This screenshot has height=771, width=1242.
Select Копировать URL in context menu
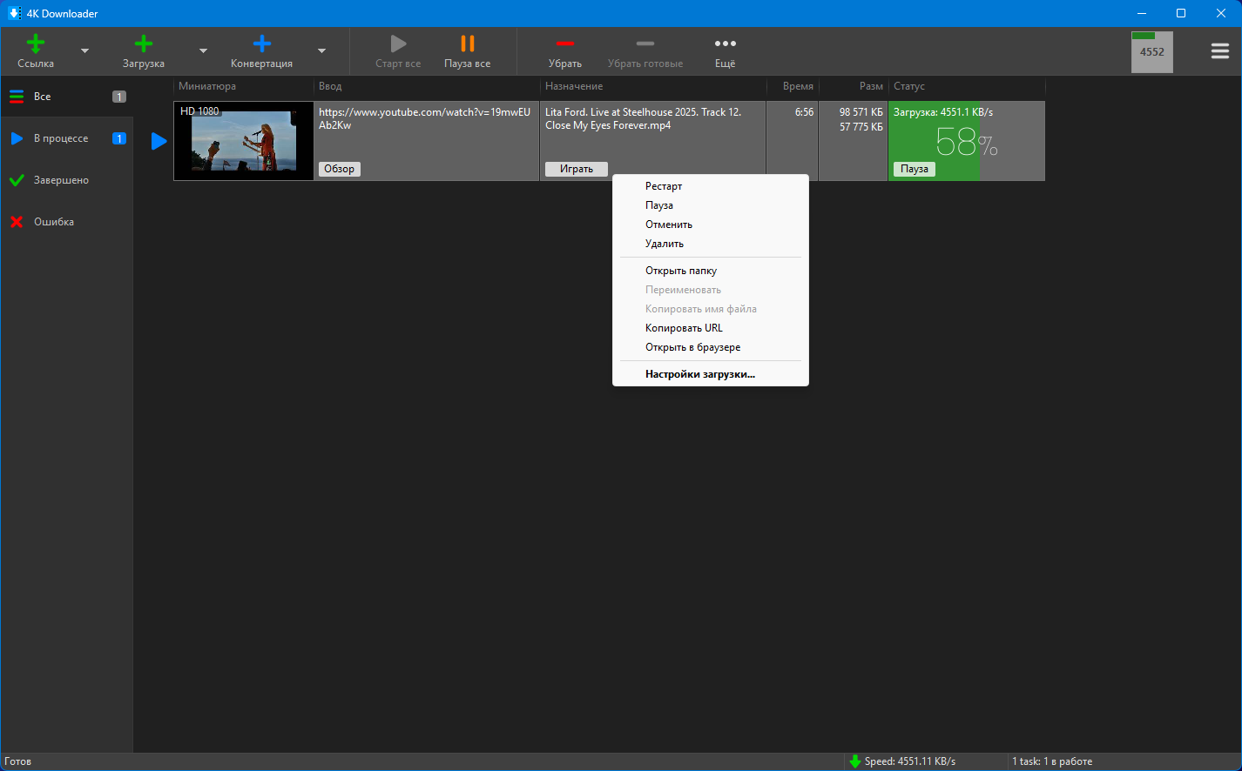click(684, 328)
